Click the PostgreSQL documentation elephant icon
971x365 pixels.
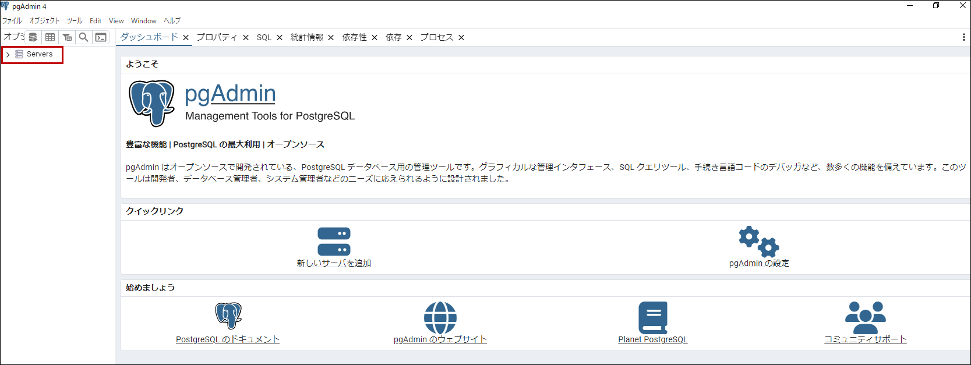click(228, 316)
